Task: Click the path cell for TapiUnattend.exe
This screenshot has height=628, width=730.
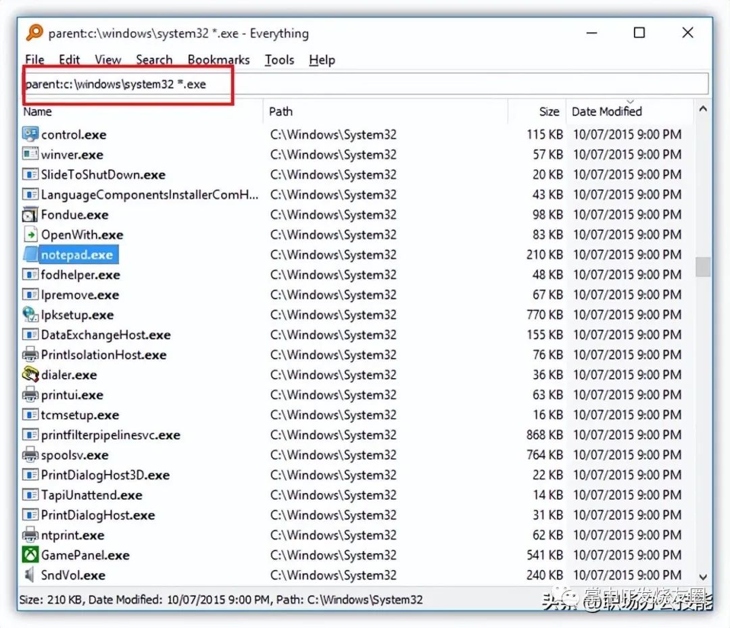Action: click(333, 494)
